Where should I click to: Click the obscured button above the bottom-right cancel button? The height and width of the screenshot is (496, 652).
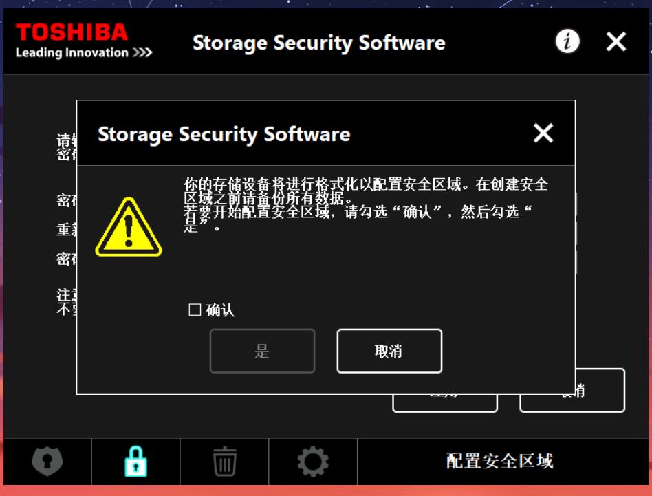point(446,389)
